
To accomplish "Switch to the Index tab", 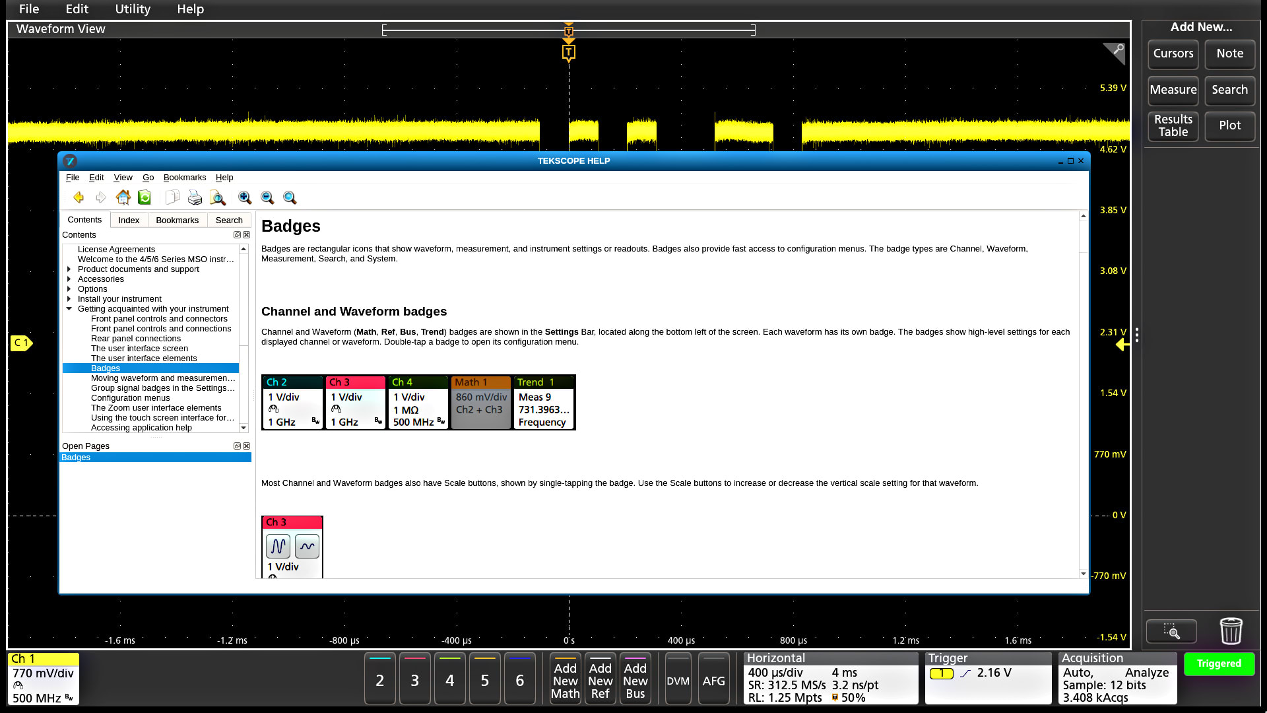I will [129, 221].
